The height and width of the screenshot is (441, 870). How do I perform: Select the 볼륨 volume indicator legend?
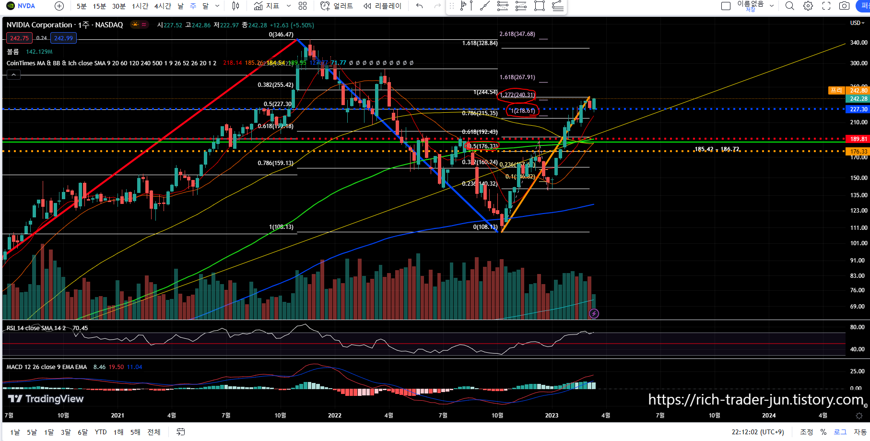[x=13, y=51]
